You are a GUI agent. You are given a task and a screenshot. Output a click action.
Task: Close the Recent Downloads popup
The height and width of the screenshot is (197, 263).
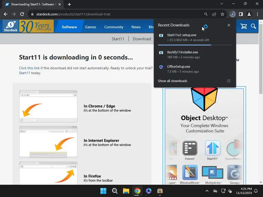pyautogui.click(x=229, y=25)
